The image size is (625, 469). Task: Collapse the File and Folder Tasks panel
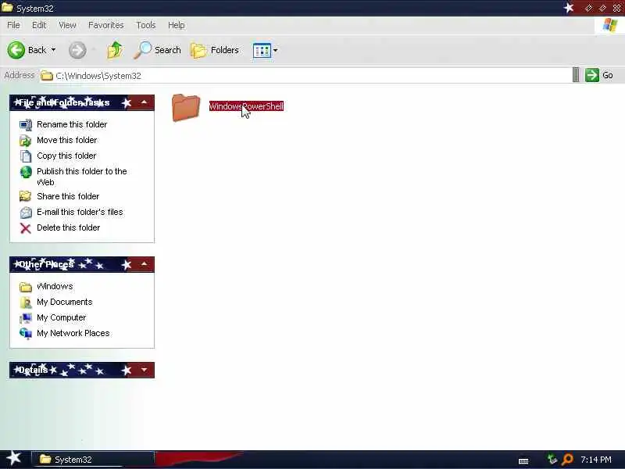tap(144, 102)
